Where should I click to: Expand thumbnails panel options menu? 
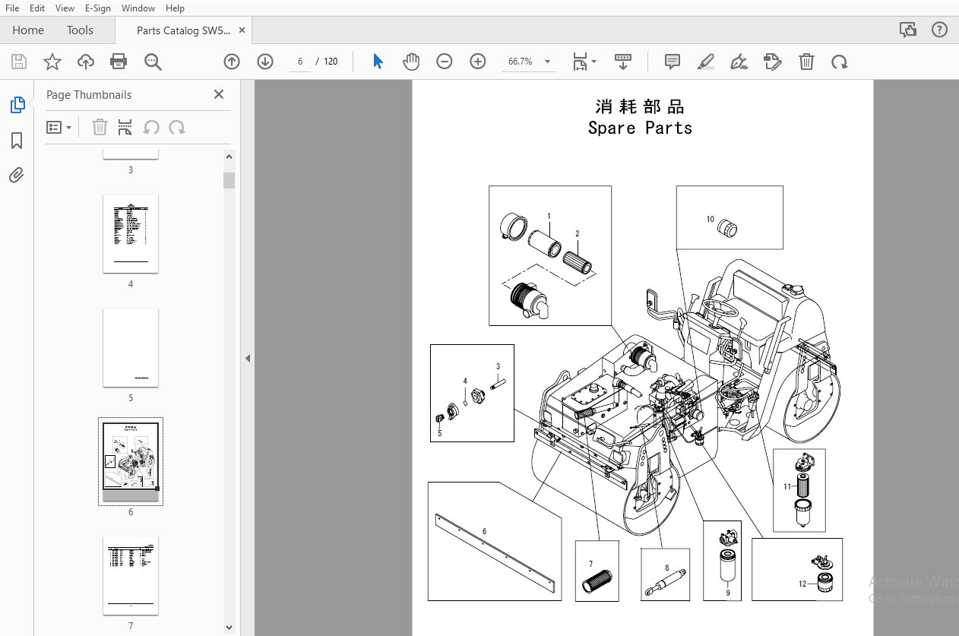(59, 127)
